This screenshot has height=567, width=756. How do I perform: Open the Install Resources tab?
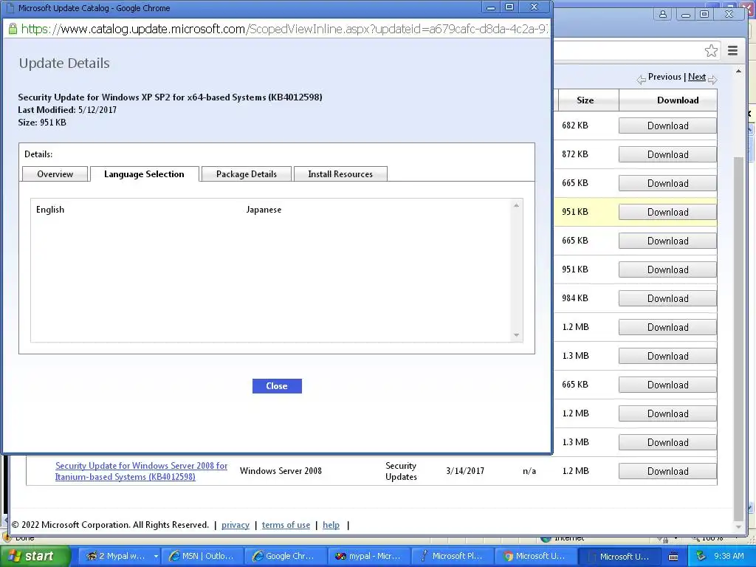(340, 174)
